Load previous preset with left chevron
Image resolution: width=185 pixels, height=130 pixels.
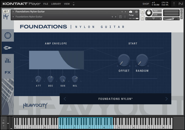click(65, 99)
